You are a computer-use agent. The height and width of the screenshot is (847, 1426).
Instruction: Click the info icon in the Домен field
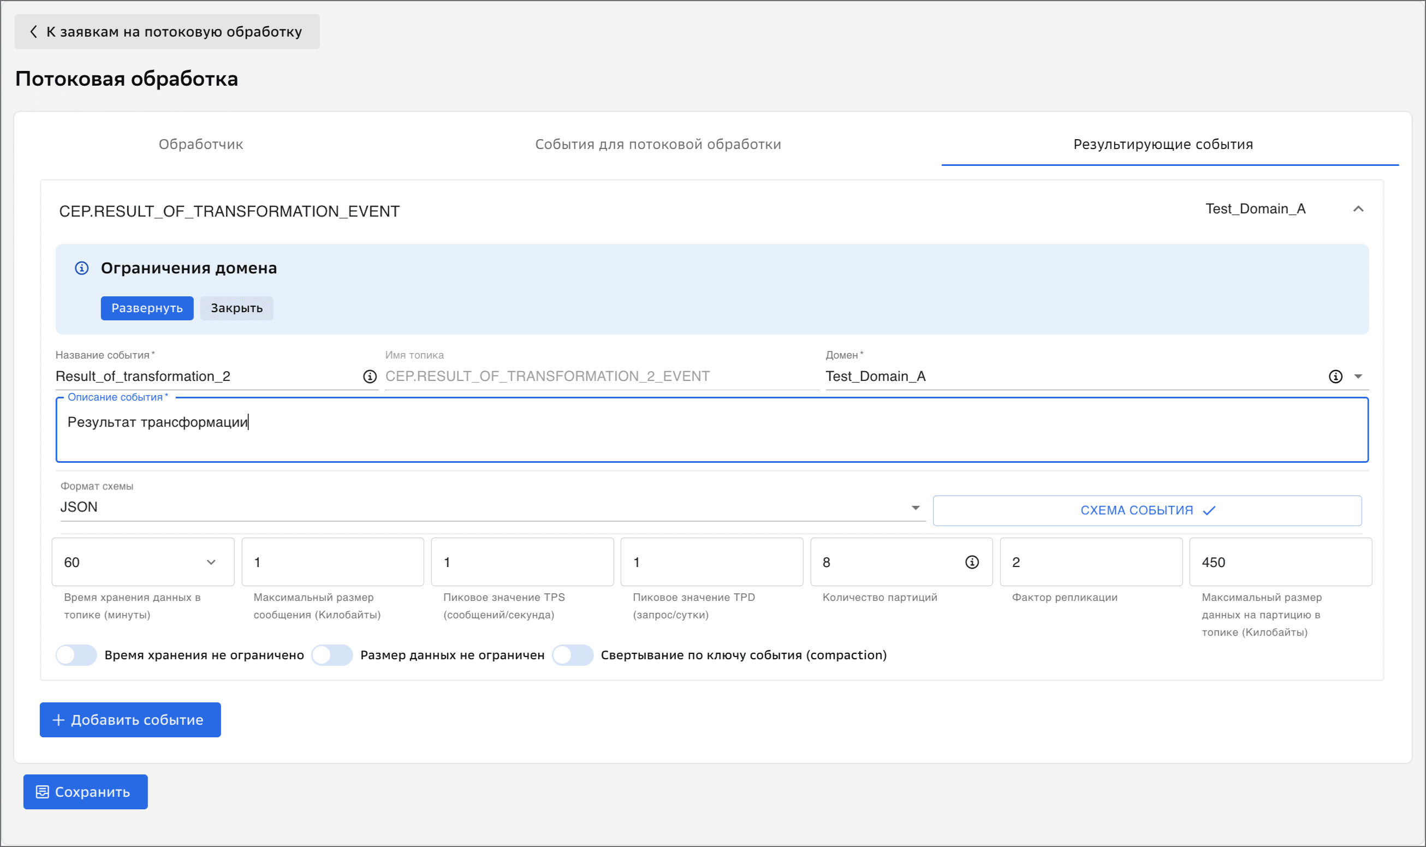click(x=1335, y=377)
